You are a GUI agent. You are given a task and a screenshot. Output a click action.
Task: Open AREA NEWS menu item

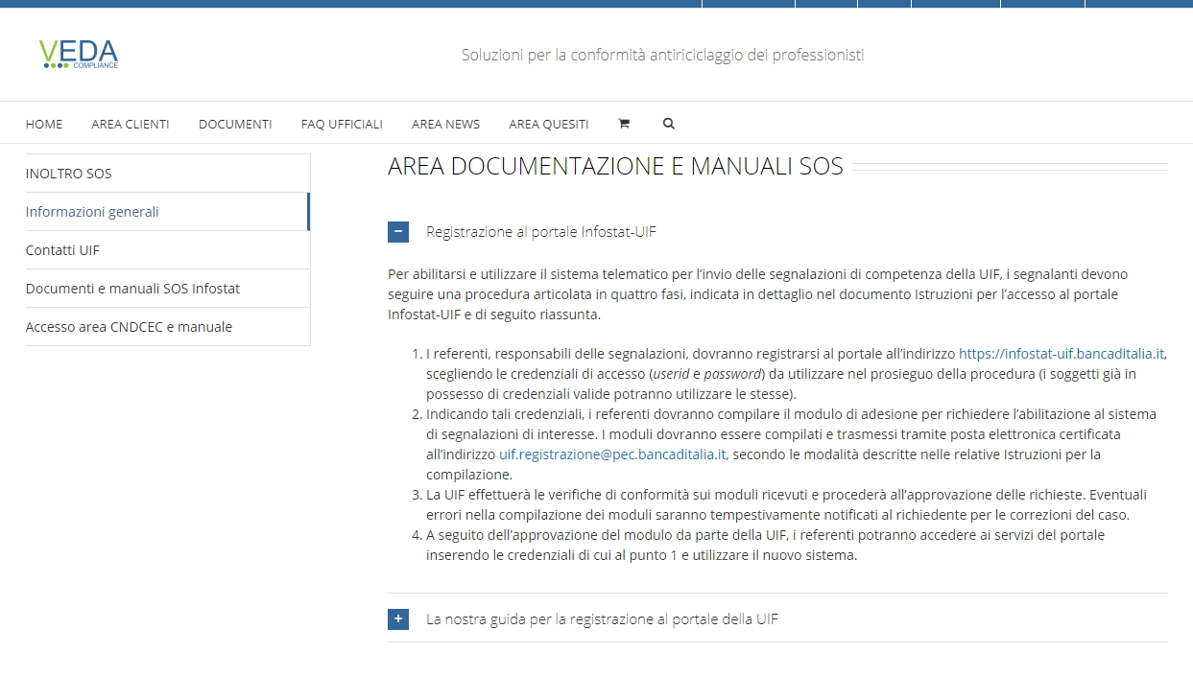445,124
